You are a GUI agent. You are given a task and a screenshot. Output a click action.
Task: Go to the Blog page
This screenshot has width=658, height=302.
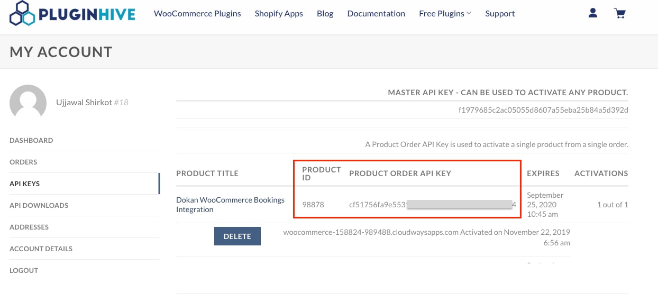click(325, 13)
